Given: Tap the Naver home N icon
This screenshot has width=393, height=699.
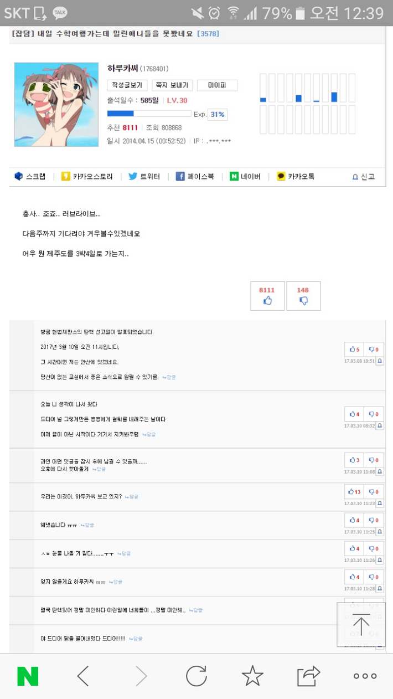Looking at the screenshot, I should (28, 676).
